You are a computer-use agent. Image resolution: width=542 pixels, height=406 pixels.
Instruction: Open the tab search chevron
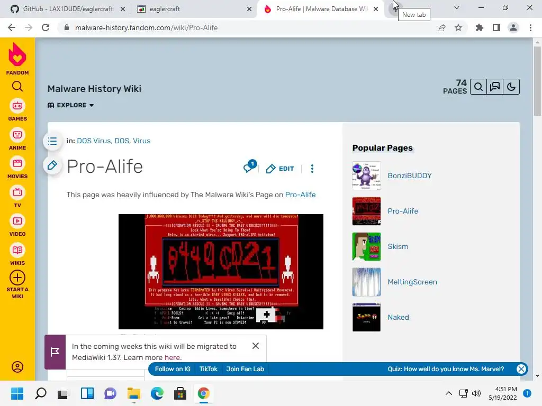tap(456, 7)
